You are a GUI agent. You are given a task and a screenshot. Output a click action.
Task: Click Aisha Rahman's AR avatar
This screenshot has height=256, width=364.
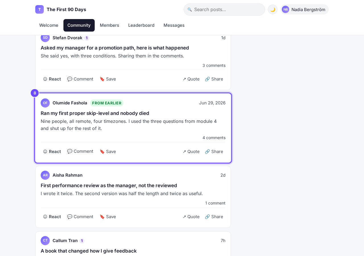[45, 175]
